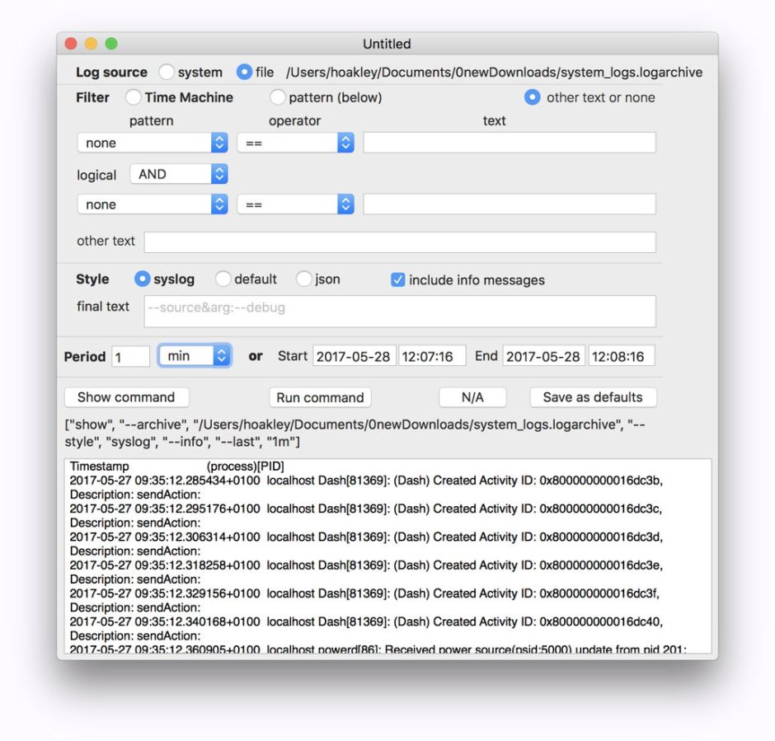Click the Save as defaults button

592,397
